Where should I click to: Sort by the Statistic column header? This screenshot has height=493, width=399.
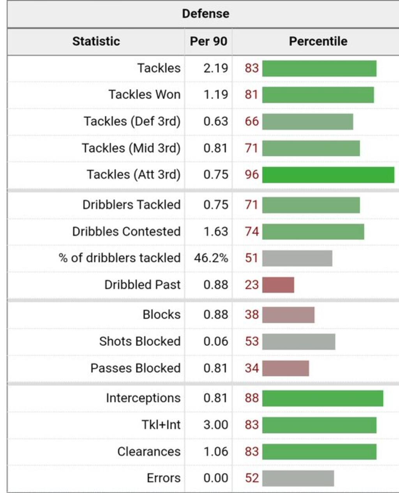(x=96, y=41)
